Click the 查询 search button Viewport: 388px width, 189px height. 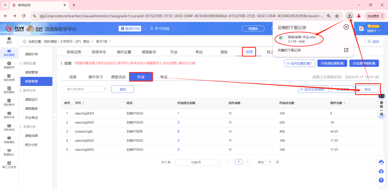122,89
